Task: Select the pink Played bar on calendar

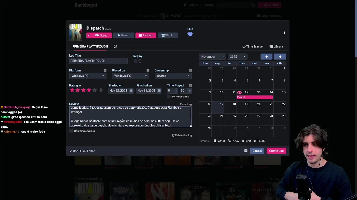Action: (255, 97)
